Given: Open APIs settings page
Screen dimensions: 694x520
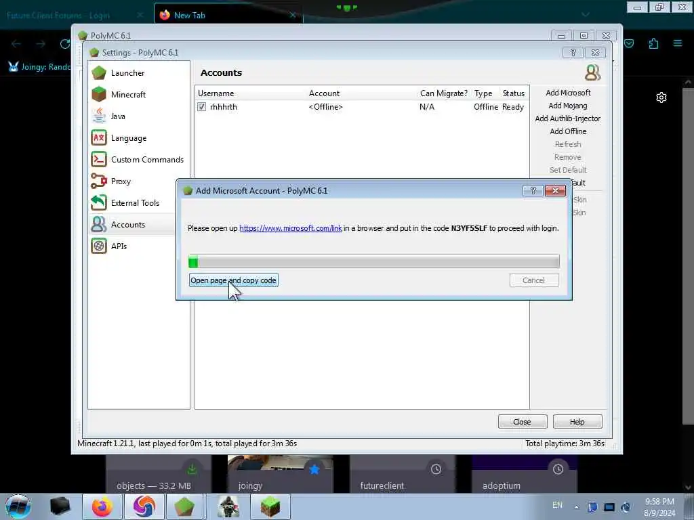Looking at the screenshot, I should 133,246.
